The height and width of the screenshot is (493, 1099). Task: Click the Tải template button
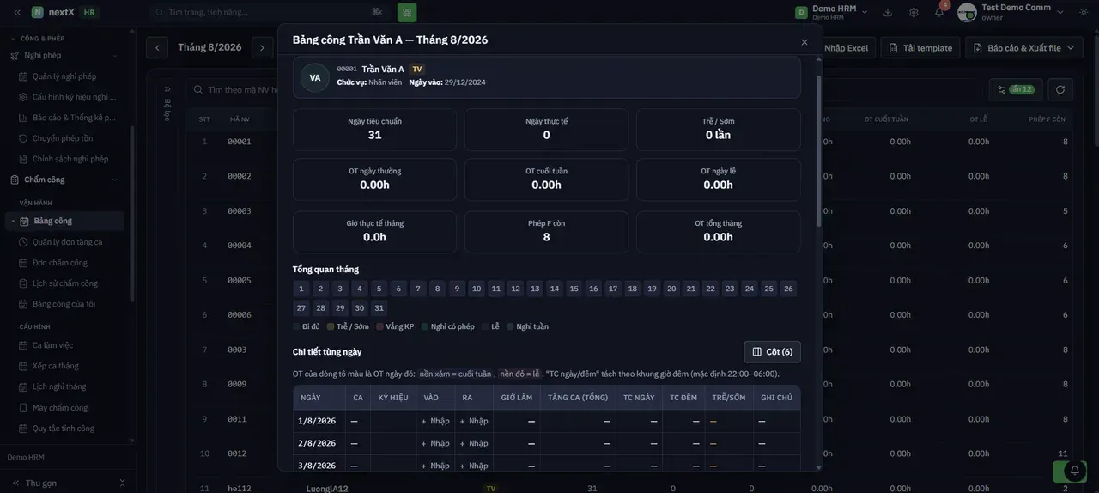(x=920, y=48)
